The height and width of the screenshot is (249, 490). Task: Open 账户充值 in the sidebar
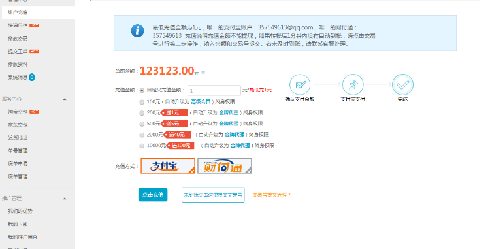pyautogui.click(x=18, y=12)
